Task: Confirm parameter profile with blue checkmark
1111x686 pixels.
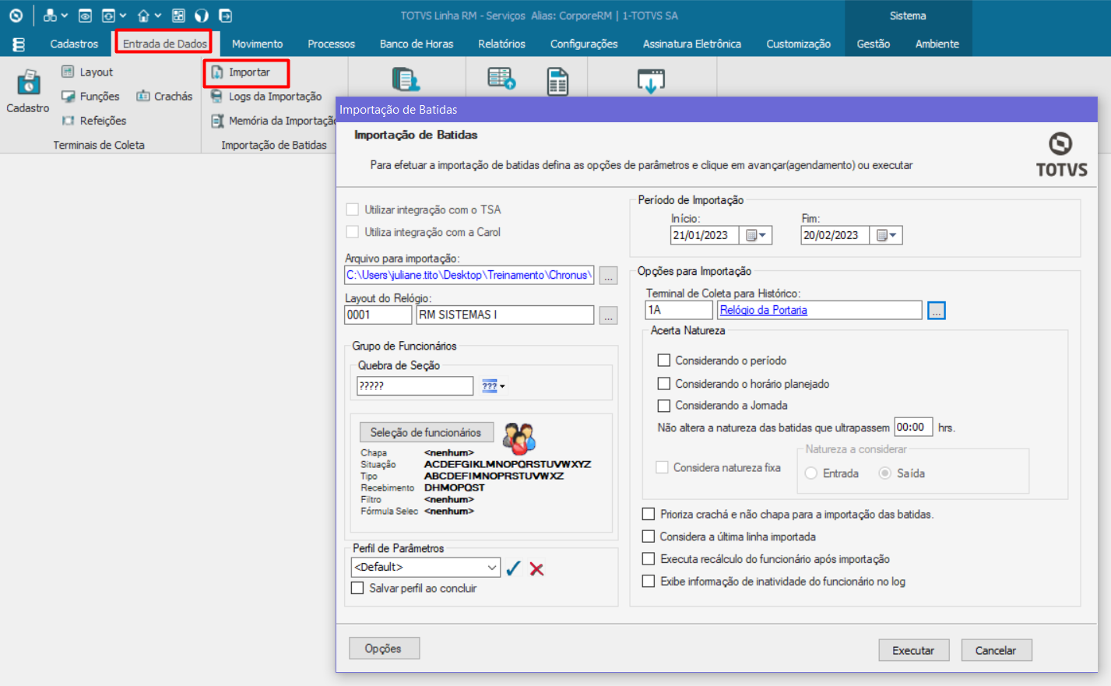Action: [x=513, y=568]
